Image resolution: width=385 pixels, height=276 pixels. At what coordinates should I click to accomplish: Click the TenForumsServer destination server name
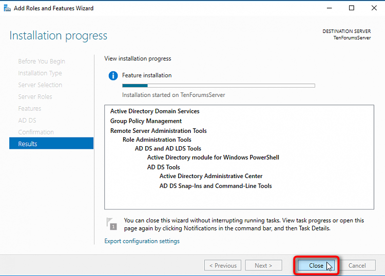coord(352,38)
